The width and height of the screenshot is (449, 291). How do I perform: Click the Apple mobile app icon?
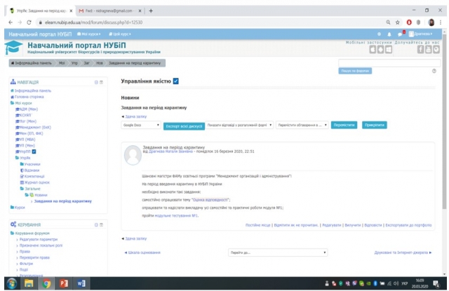tap(373, 50)
